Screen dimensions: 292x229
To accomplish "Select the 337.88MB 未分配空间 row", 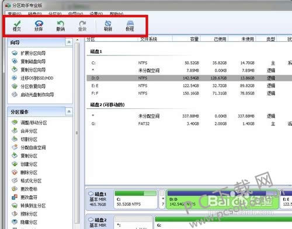I will (189, 116).
